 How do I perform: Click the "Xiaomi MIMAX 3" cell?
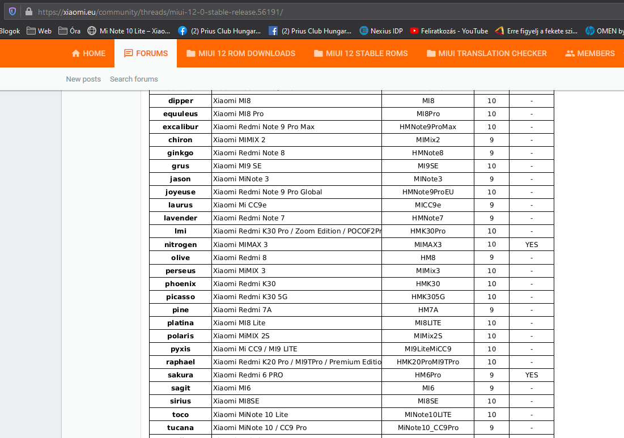pyautogui.click(x=297, y=244)
